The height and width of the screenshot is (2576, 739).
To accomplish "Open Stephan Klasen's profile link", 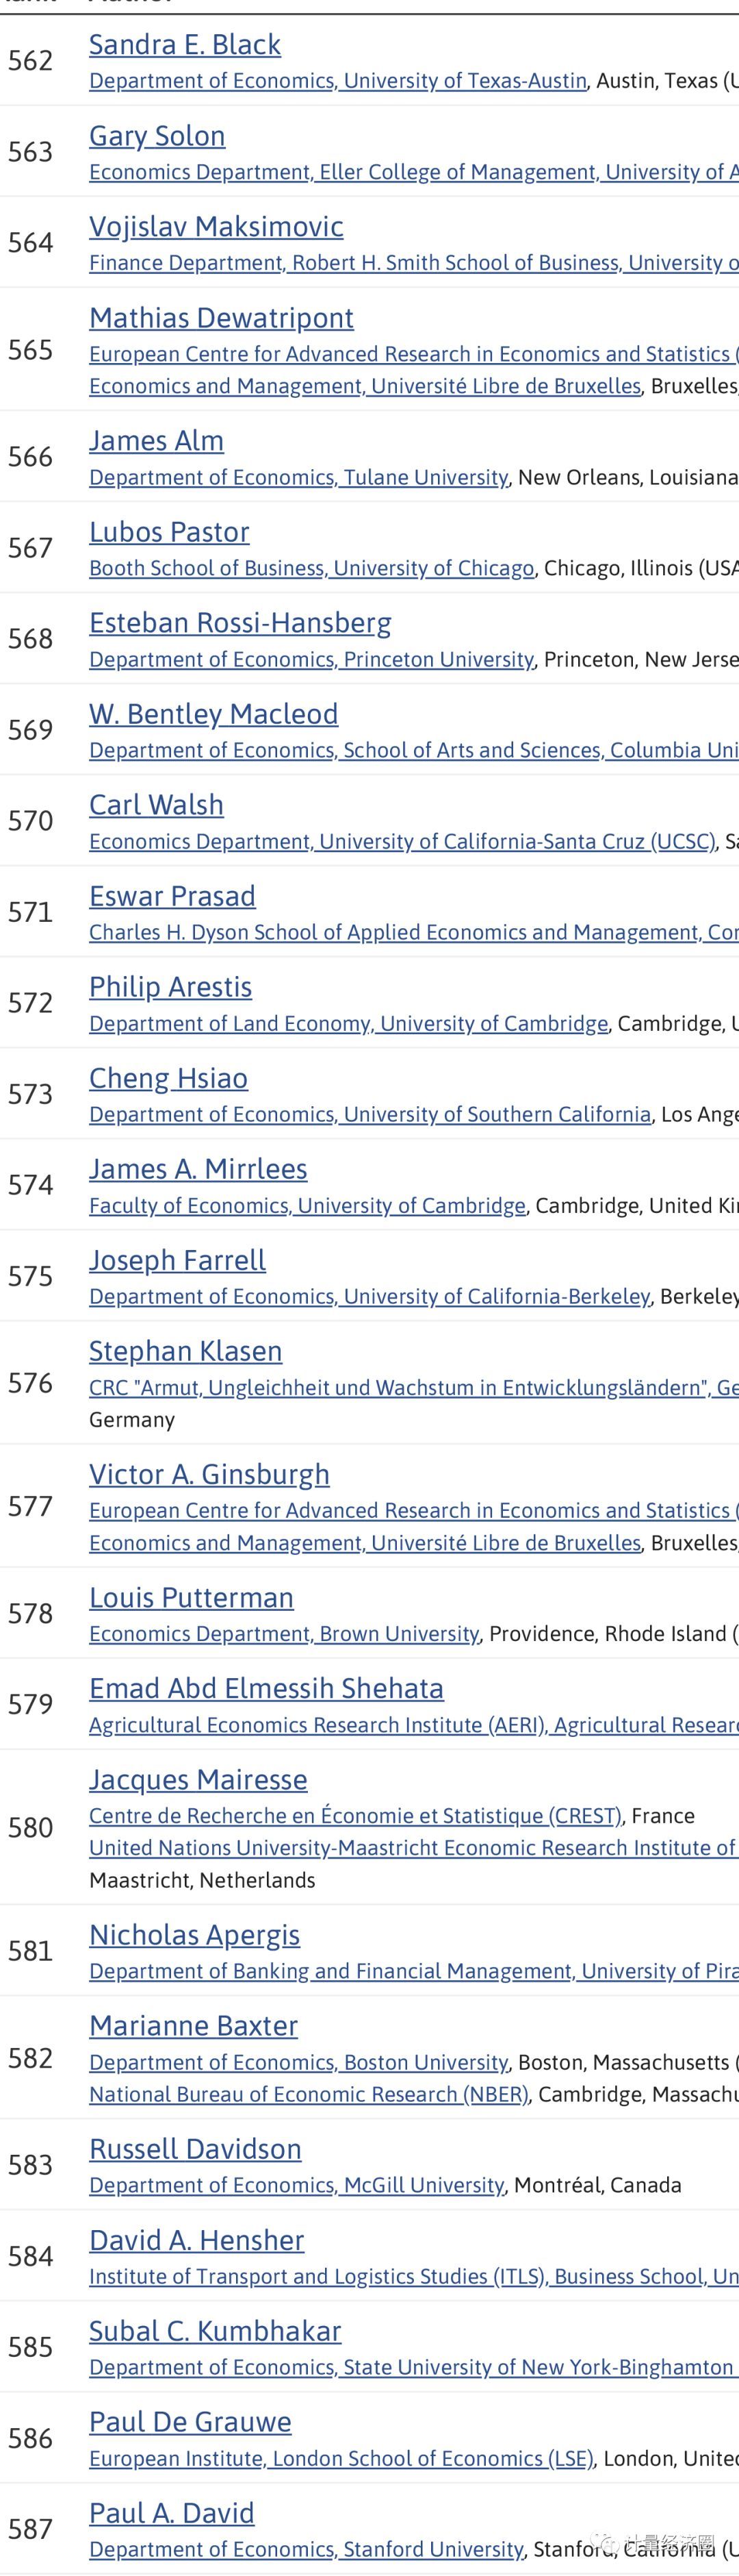I will tap(185, 1351).
